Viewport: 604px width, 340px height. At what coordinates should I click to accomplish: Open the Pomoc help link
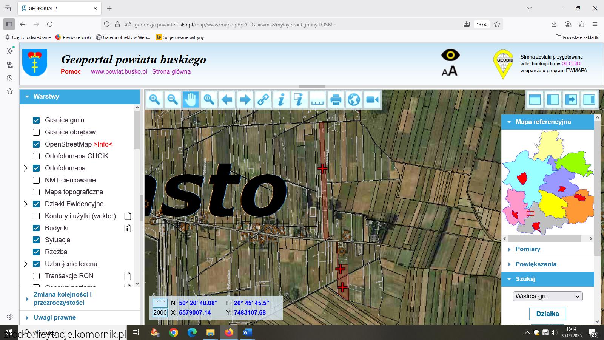coord(71,72)
